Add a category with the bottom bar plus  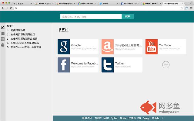tap(162, 118)
